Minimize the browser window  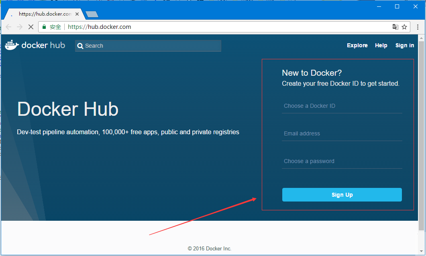tap(379, 6)
